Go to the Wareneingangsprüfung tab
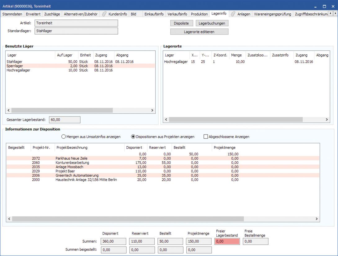The height and width of the screenshot is (256, 338). tap(272, 14)
